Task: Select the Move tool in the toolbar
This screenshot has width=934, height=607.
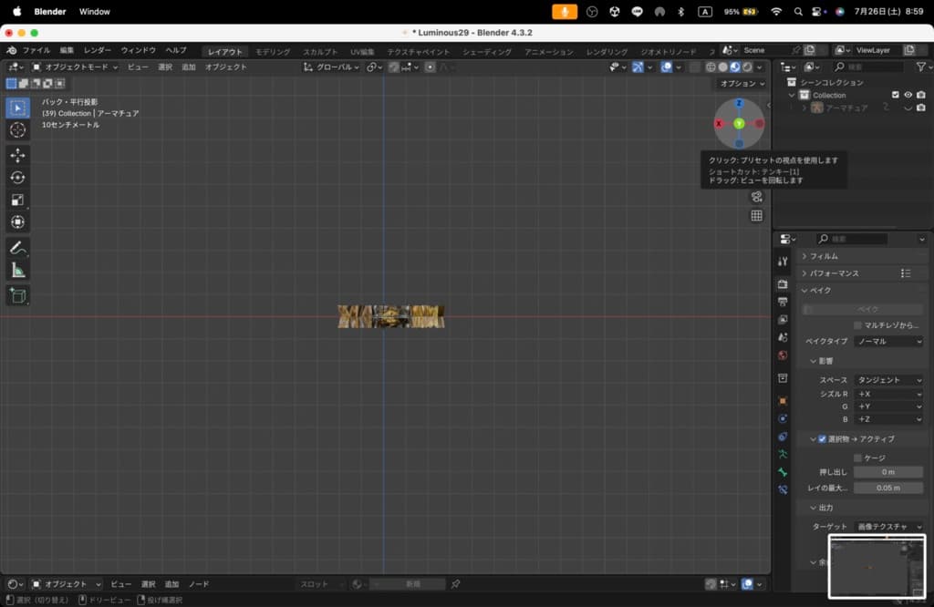Action: point(17,155)
